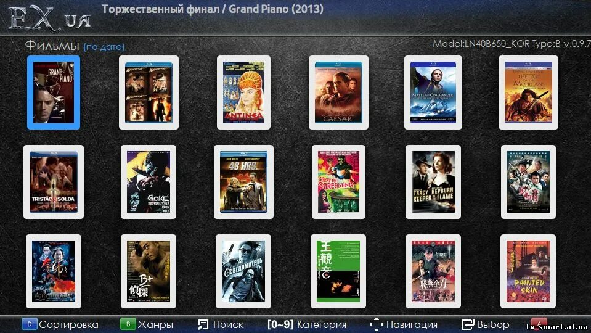Select the Grand Piano movie poster

pos(54,92)
